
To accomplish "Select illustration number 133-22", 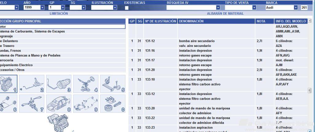I will click(150, 118).
